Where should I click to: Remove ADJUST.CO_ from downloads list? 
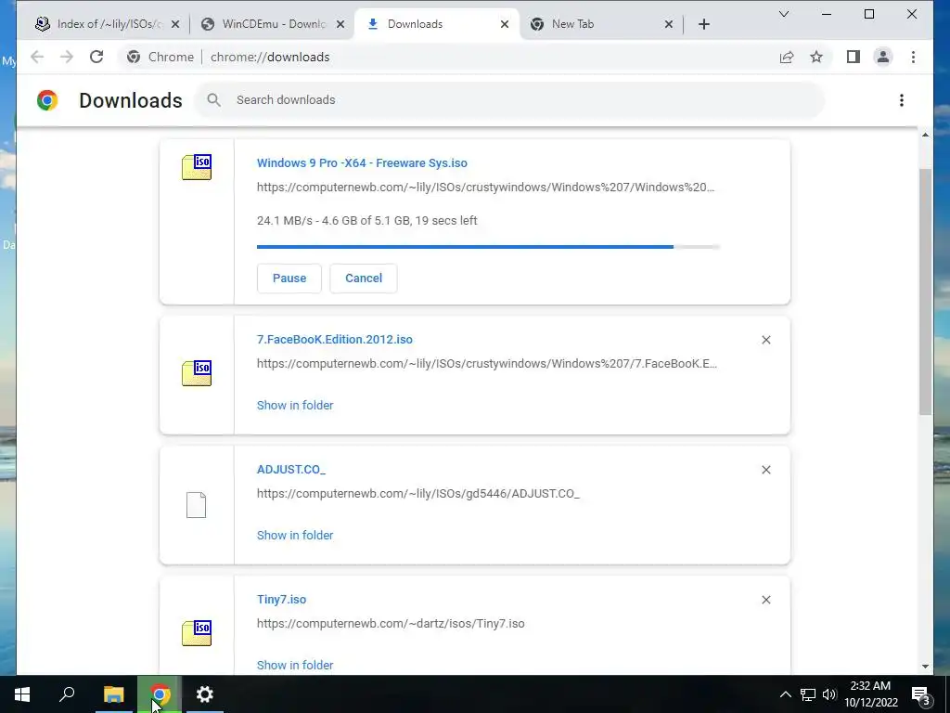(765, 470)
